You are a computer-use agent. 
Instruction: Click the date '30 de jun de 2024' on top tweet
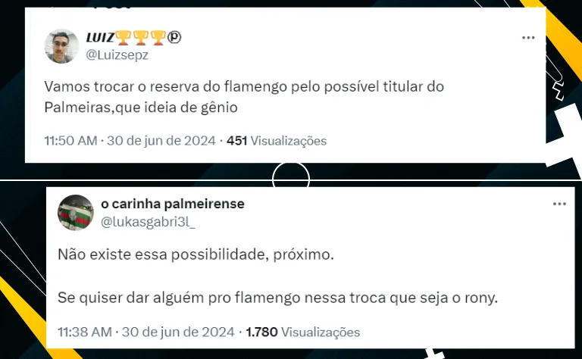click(161, 141)
